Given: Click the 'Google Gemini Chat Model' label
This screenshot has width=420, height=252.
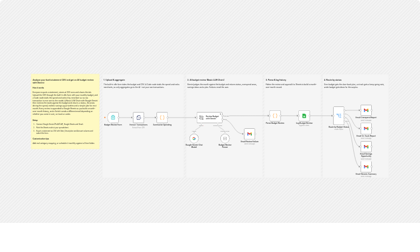Looking at the screenshot, I should (x=194, y=146).
